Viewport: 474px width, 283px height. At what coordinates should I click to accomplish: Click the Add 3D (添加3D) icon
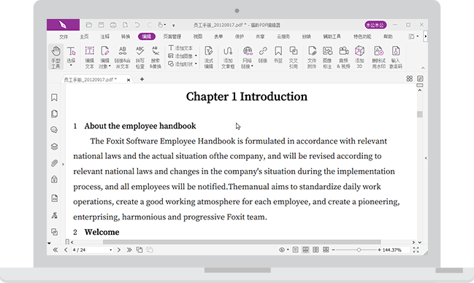pyautogui.click(x=359, y=57)
